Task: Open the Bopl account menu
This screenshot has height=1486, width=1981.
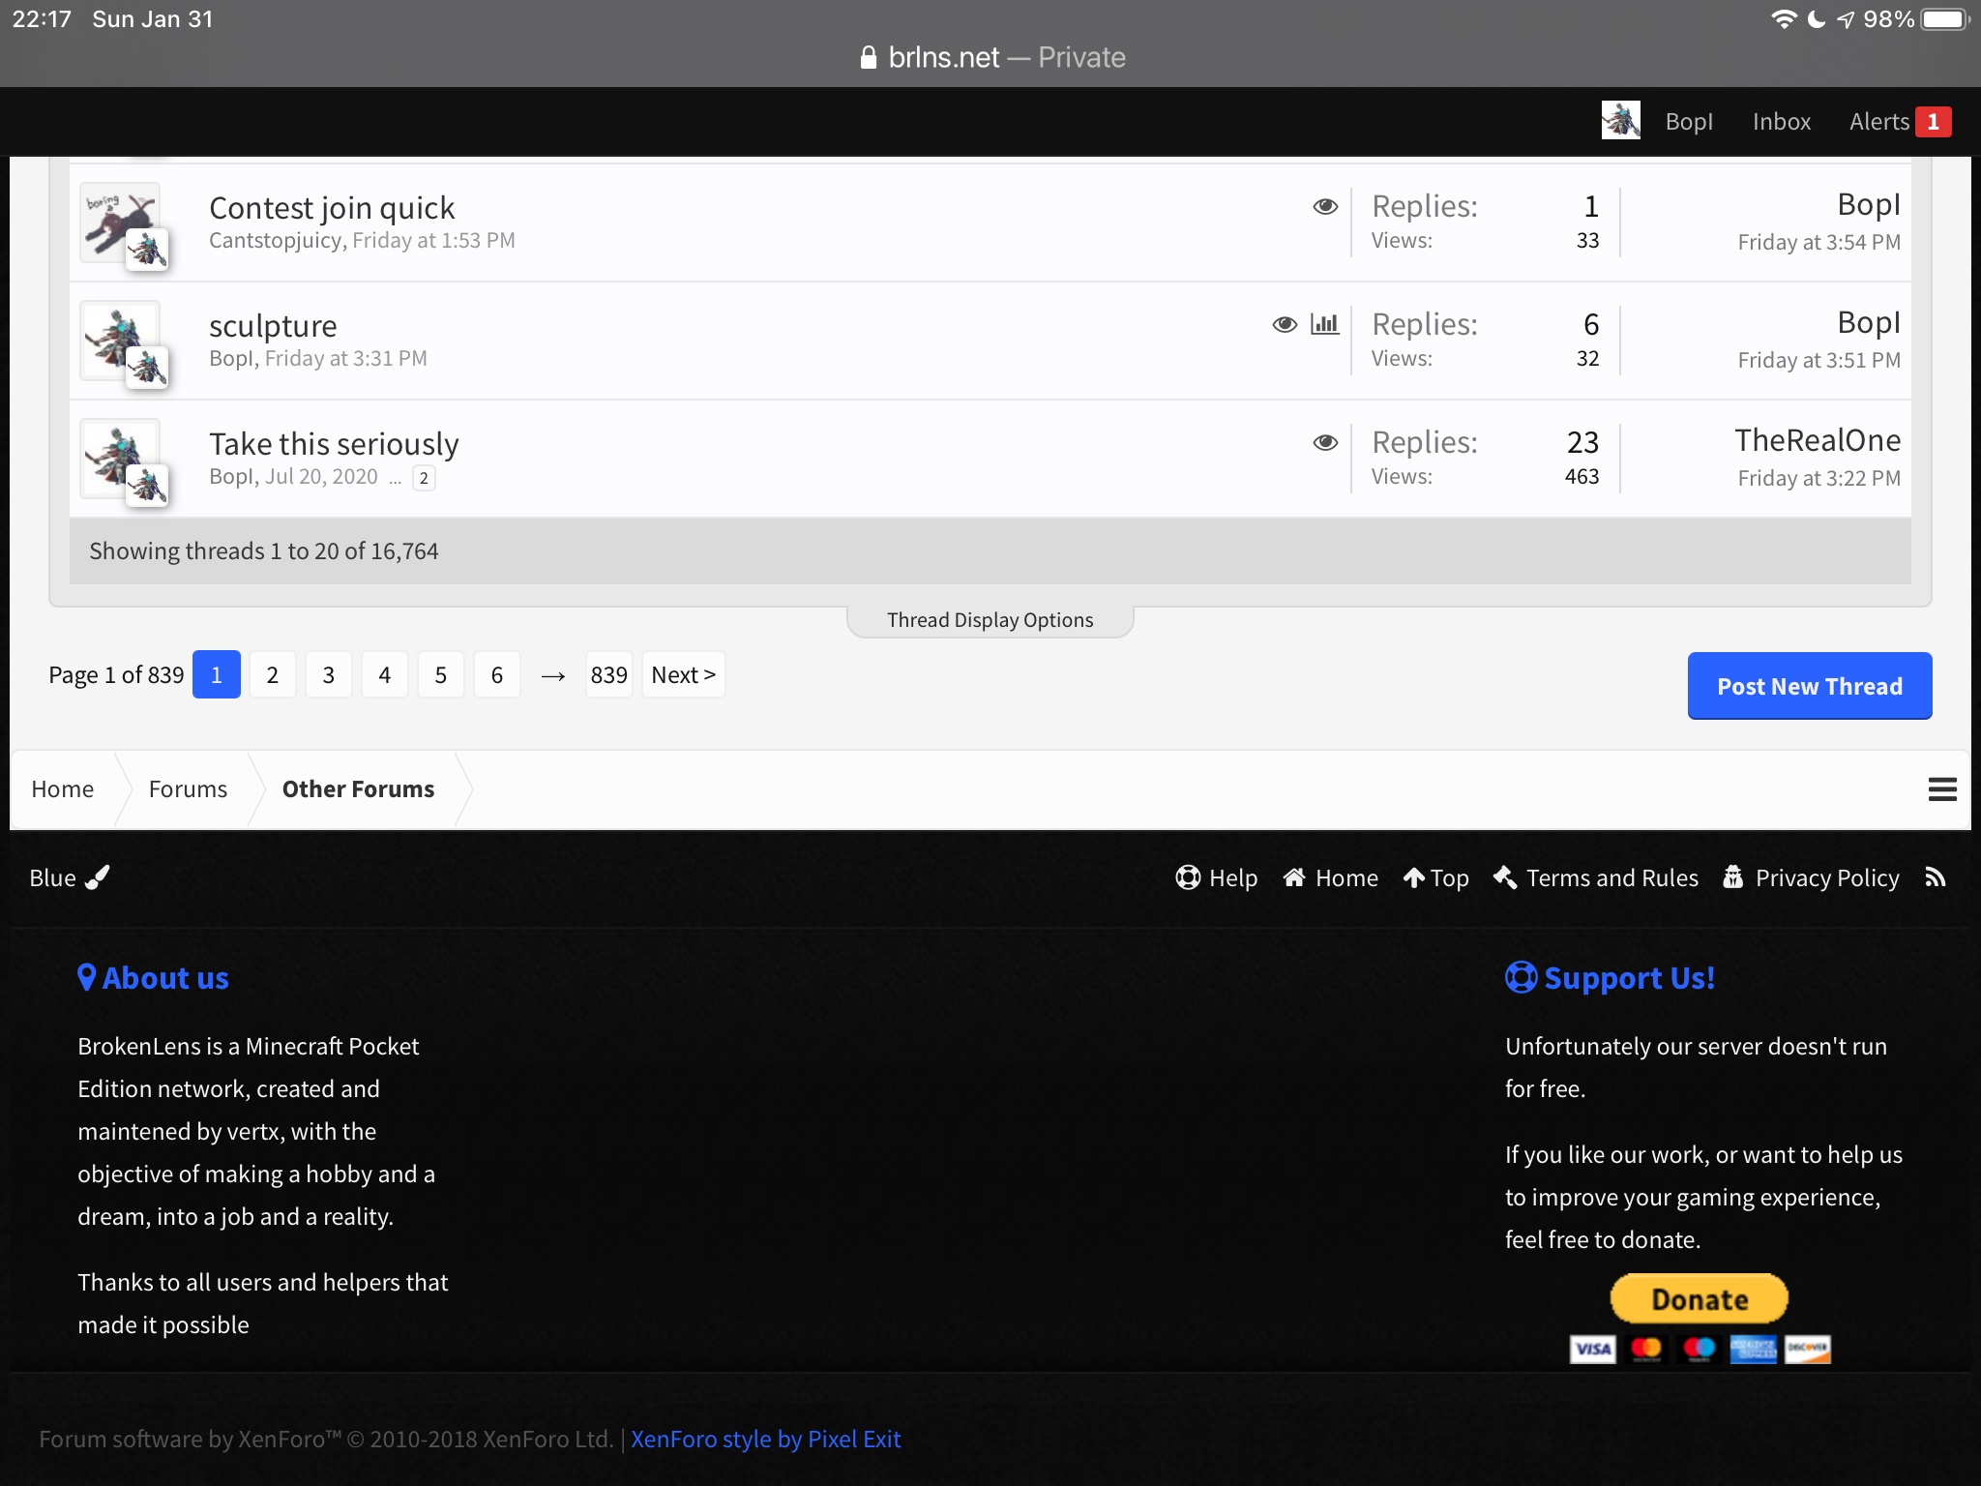Action: click(x=1689, y=122)
